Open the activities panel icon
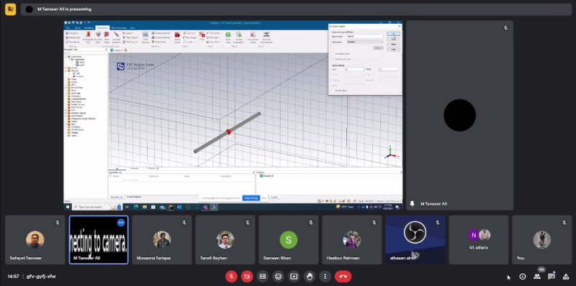 pyautogui.click(x=566, y=277)
